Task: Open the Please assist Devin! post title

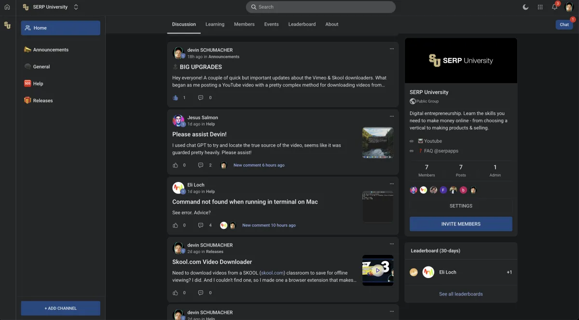Action: pos(199,134)
